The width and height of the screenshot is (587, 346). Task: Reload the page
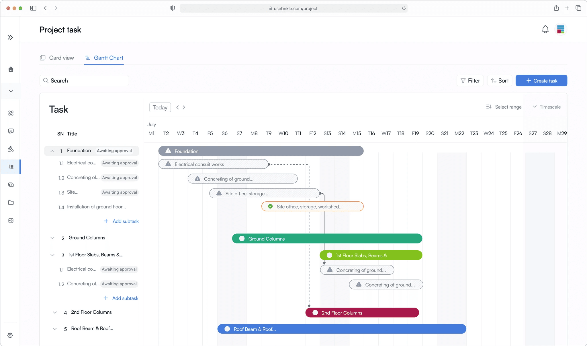point(404,8)
